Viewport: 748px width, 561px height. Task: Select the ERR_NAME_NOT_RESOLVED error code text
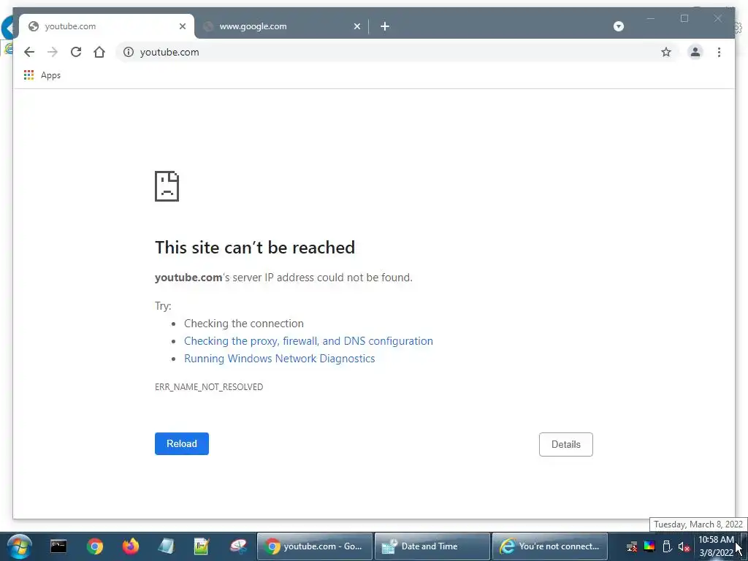coord(209,387)
